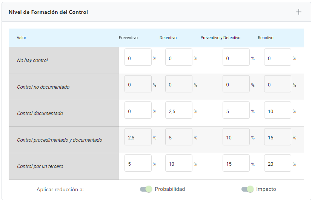Image resolution: width=312 pixels, height=201 pixels.
Task: Click the Preventivo y Detectivo column header
Action: [220, 38]
